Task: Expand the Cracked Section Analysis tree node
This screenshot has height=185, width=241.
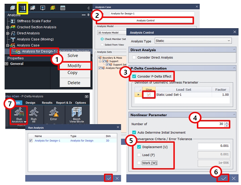Action: pos(8,27)
